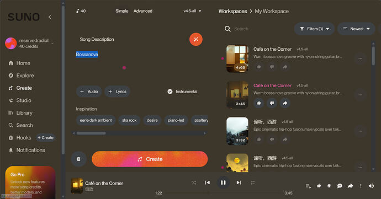Viewport: 381px width, 199px height.
Task: Open comments for the playing song
Action: pyautogui.click(x=340, y=186)
